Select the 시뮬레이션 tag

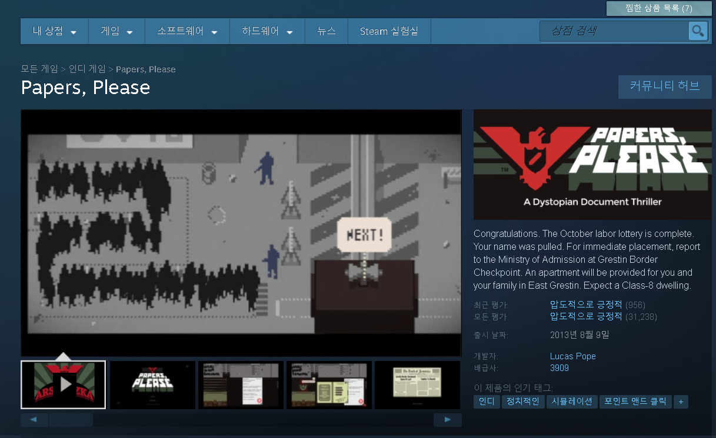[x=572, y=402]
